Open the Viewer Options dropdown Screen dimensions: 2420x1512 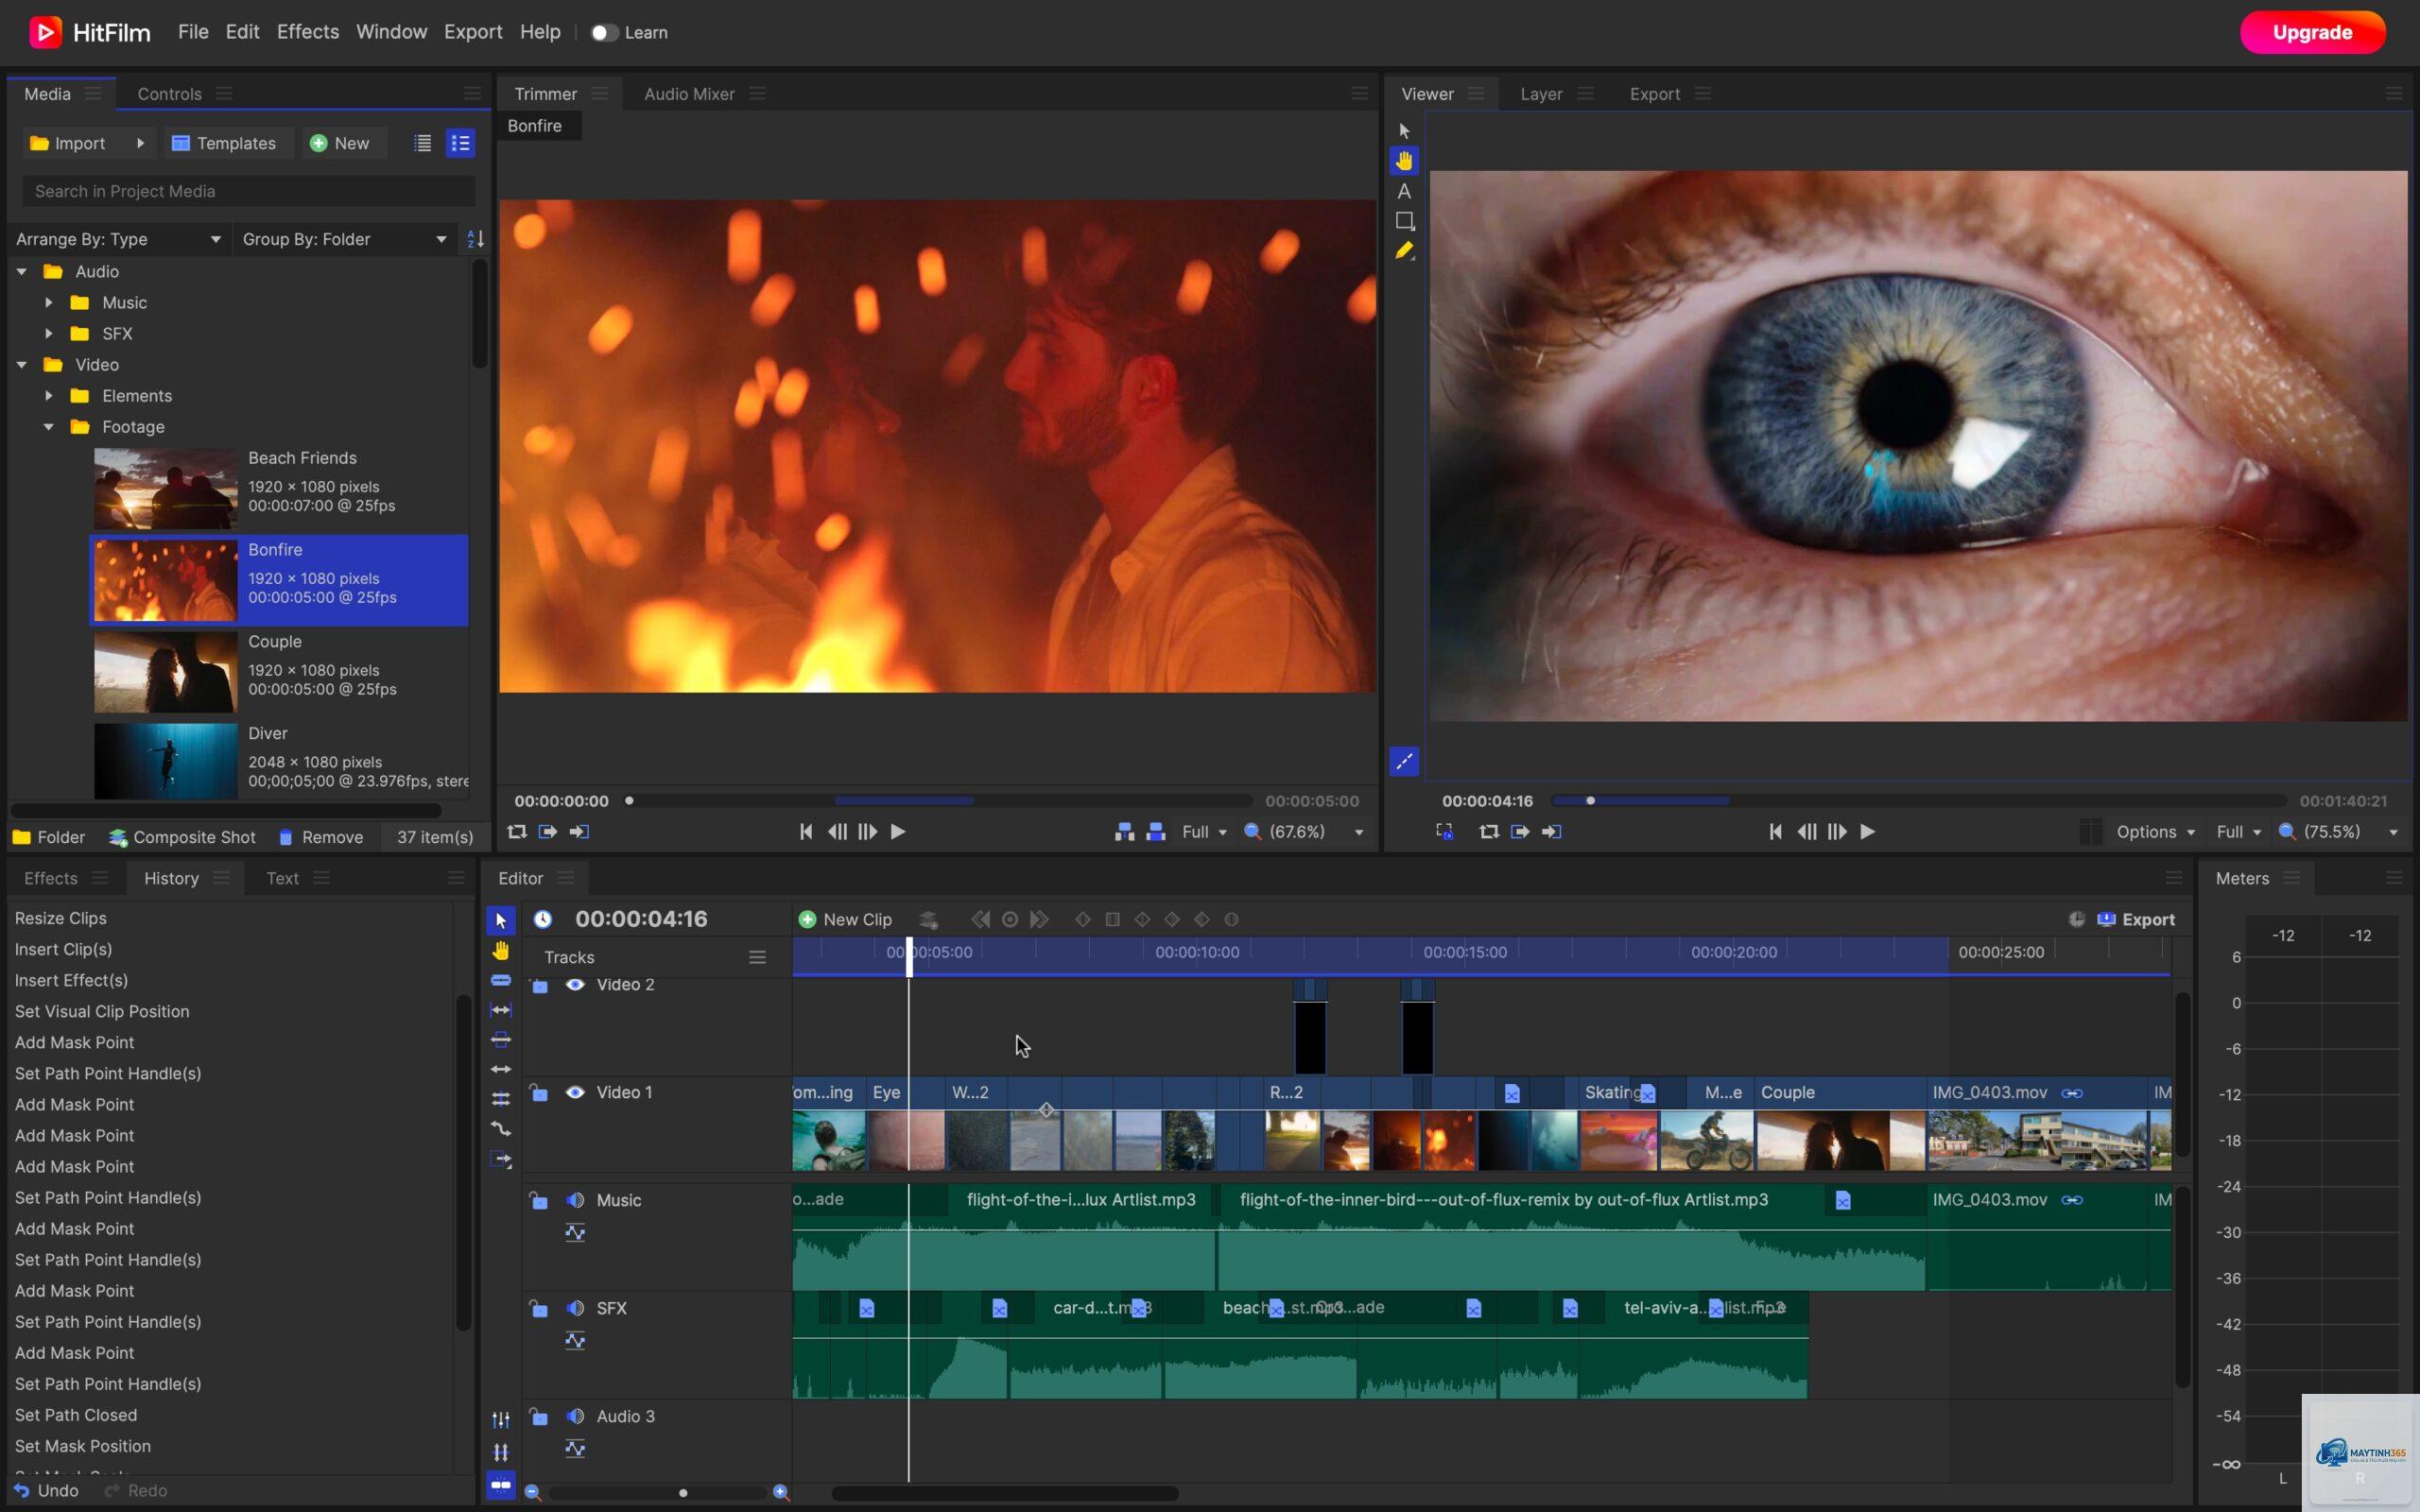pyautogui.click(x=2155, y=832)
